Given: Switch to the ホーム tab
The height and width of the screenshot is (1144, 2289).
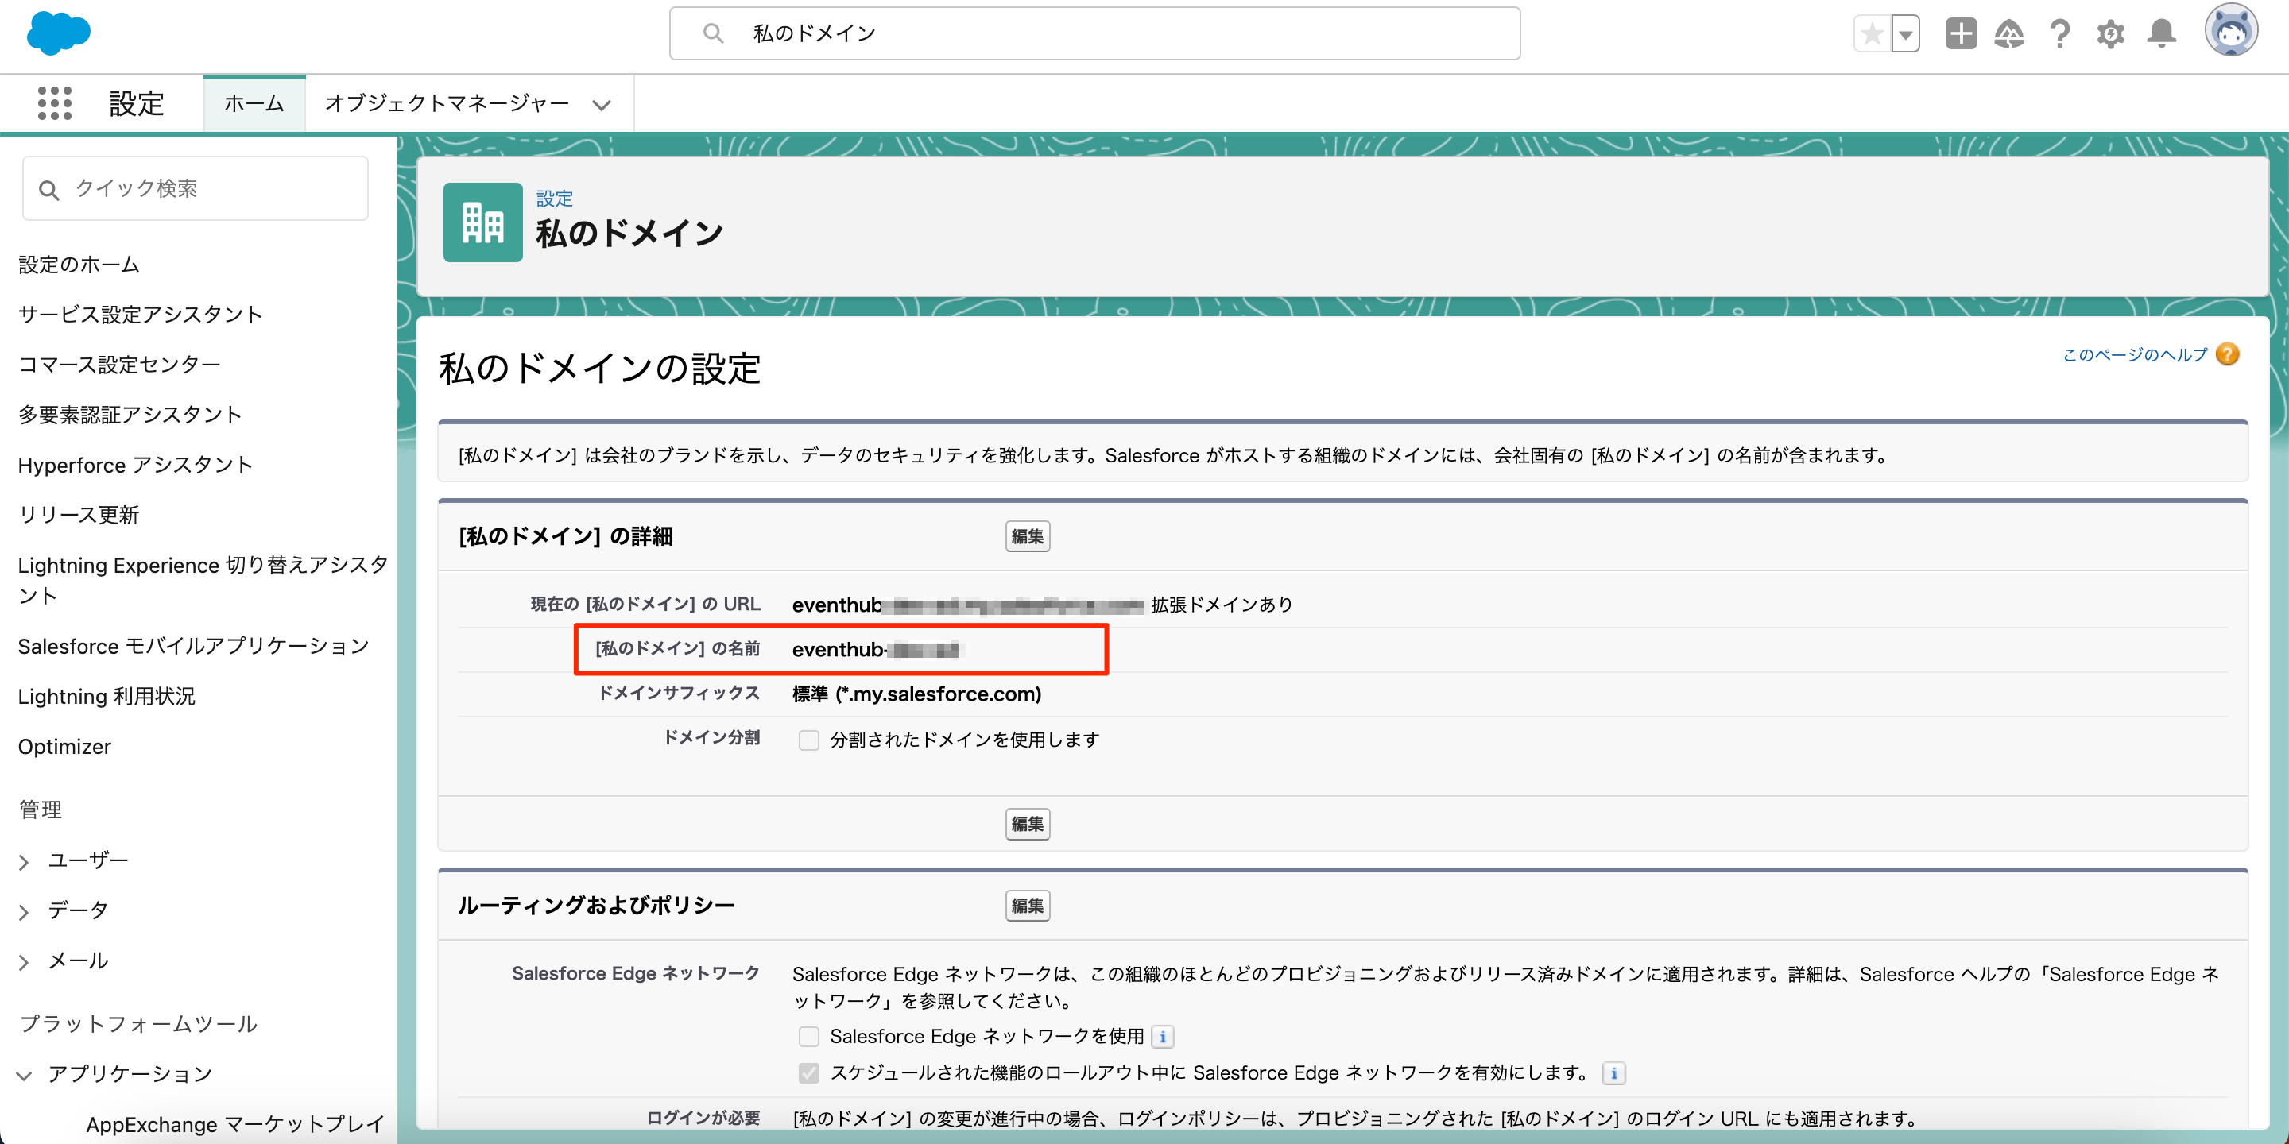Looking at the screenshot, I should click(x=254, y=104).
